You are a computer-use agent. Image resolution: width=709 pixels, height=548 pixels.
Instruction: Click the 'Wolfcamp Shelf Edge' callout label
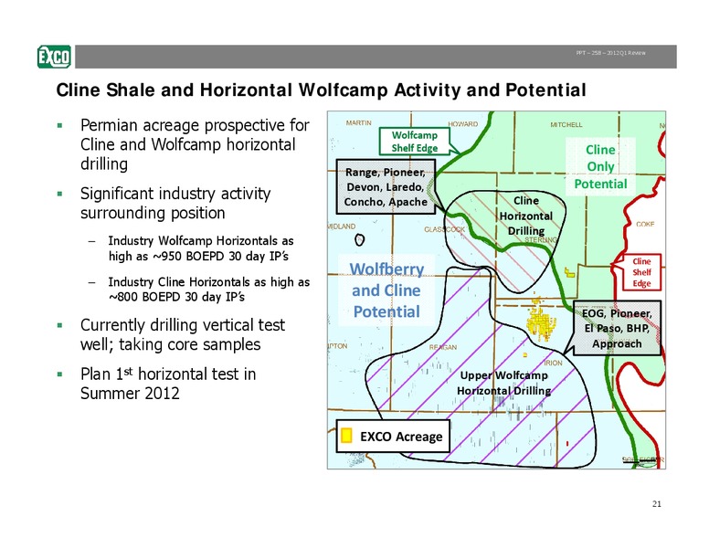pyautogui.click(x=415, y=142)
